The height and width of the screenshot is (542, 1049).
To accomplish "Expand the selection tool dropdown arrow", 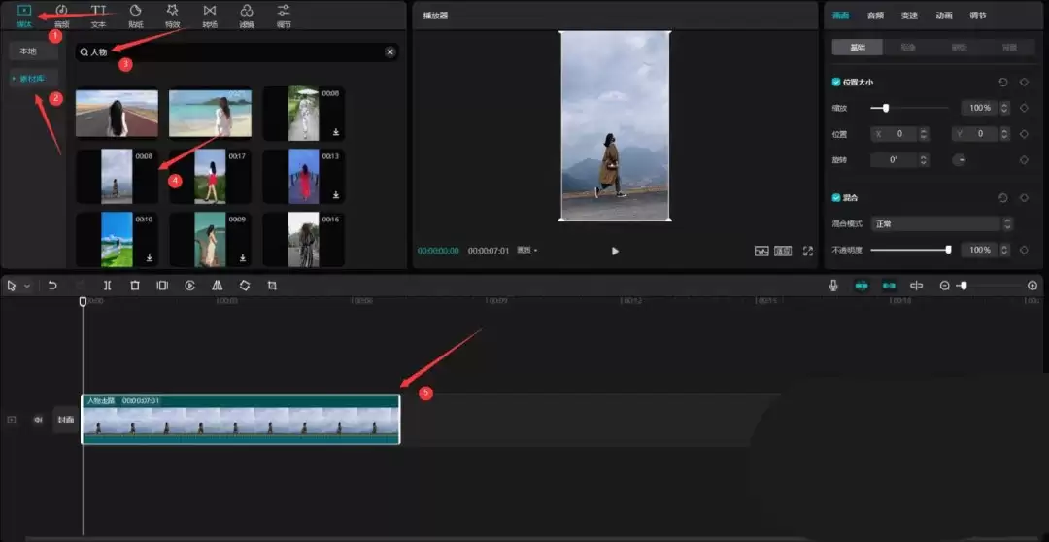I will (27, 287).
